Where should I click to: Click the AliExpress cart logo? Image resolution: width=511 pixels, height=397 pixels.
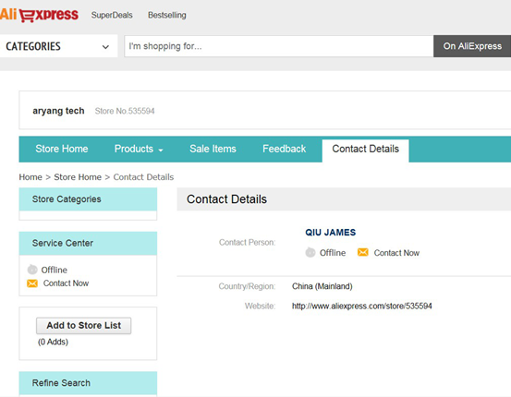pos(39,15)
